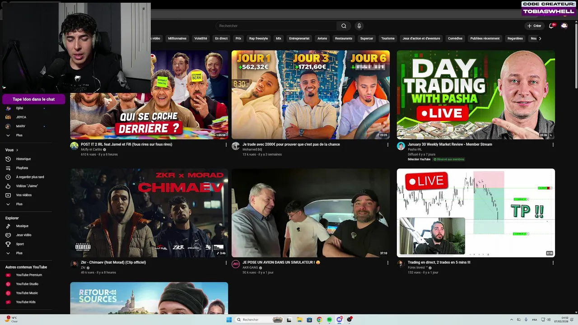Open the account avatar menu
This screenshot has height=325, width=578.
pos(564,26)
